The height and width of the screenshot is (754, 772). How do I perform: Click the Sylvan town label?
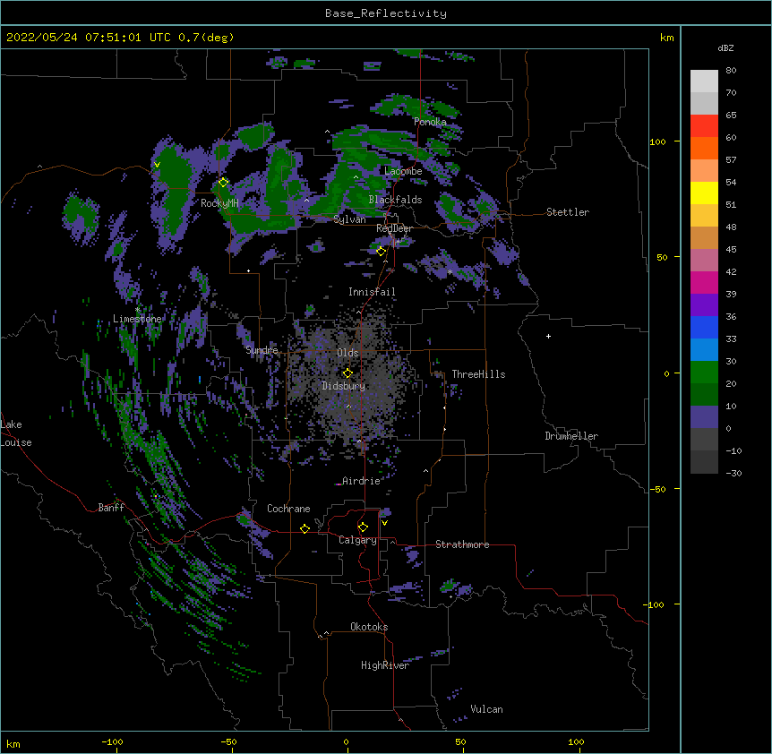(x=349, y=219)
